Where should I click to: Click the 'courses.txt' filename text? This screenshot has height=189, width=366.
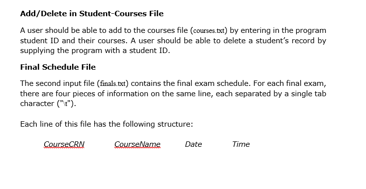tap(209, 31)
